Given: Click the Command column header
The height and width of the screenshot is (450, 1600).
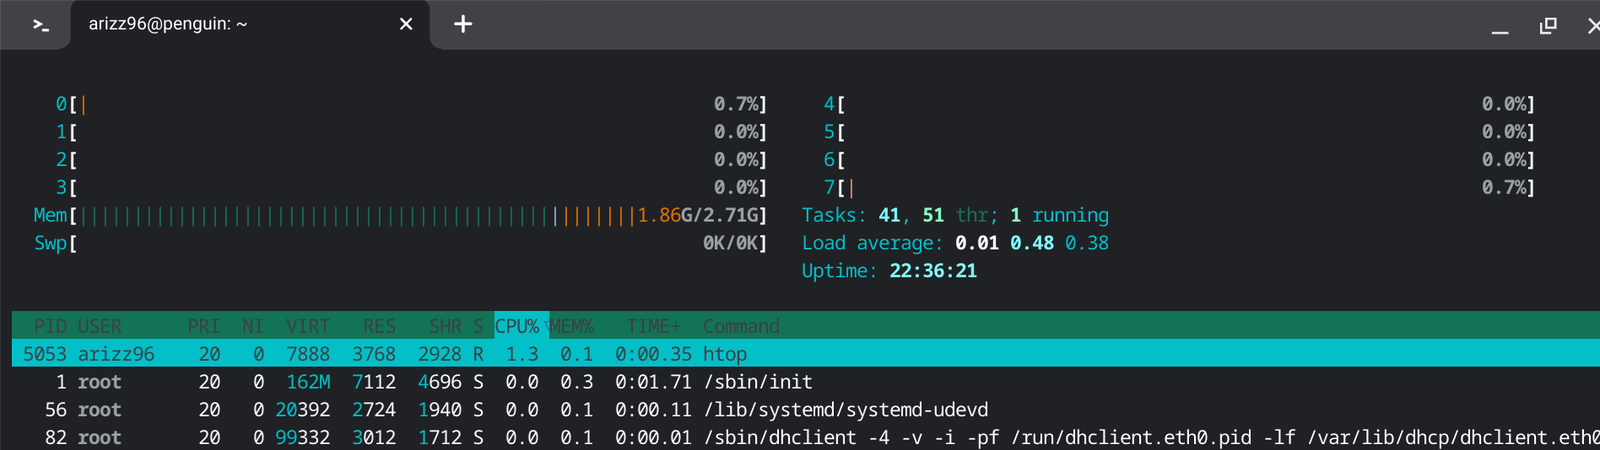Looking at the screenshot, I should pos(741,326).
